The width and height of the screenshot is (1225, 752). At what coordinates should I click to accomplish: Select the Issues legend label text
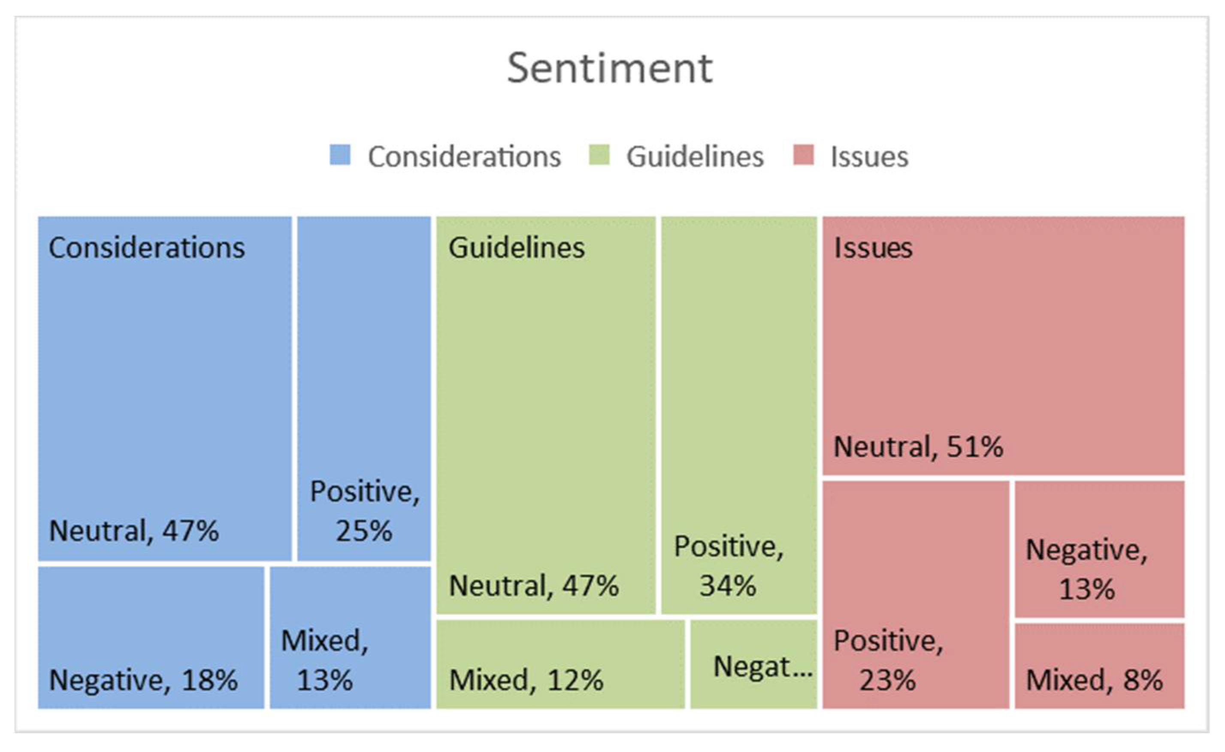[869, 157]
